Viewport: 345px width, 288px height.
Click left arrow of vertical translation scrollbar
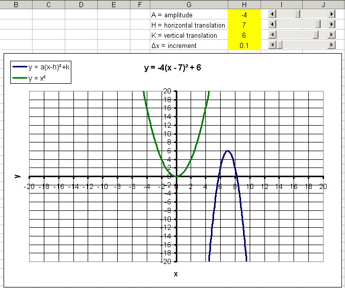272,35
